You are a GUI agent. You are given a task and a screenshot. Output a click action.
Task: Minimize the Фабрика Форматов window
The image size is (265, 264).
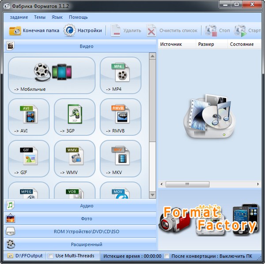(x=225, y=4)
